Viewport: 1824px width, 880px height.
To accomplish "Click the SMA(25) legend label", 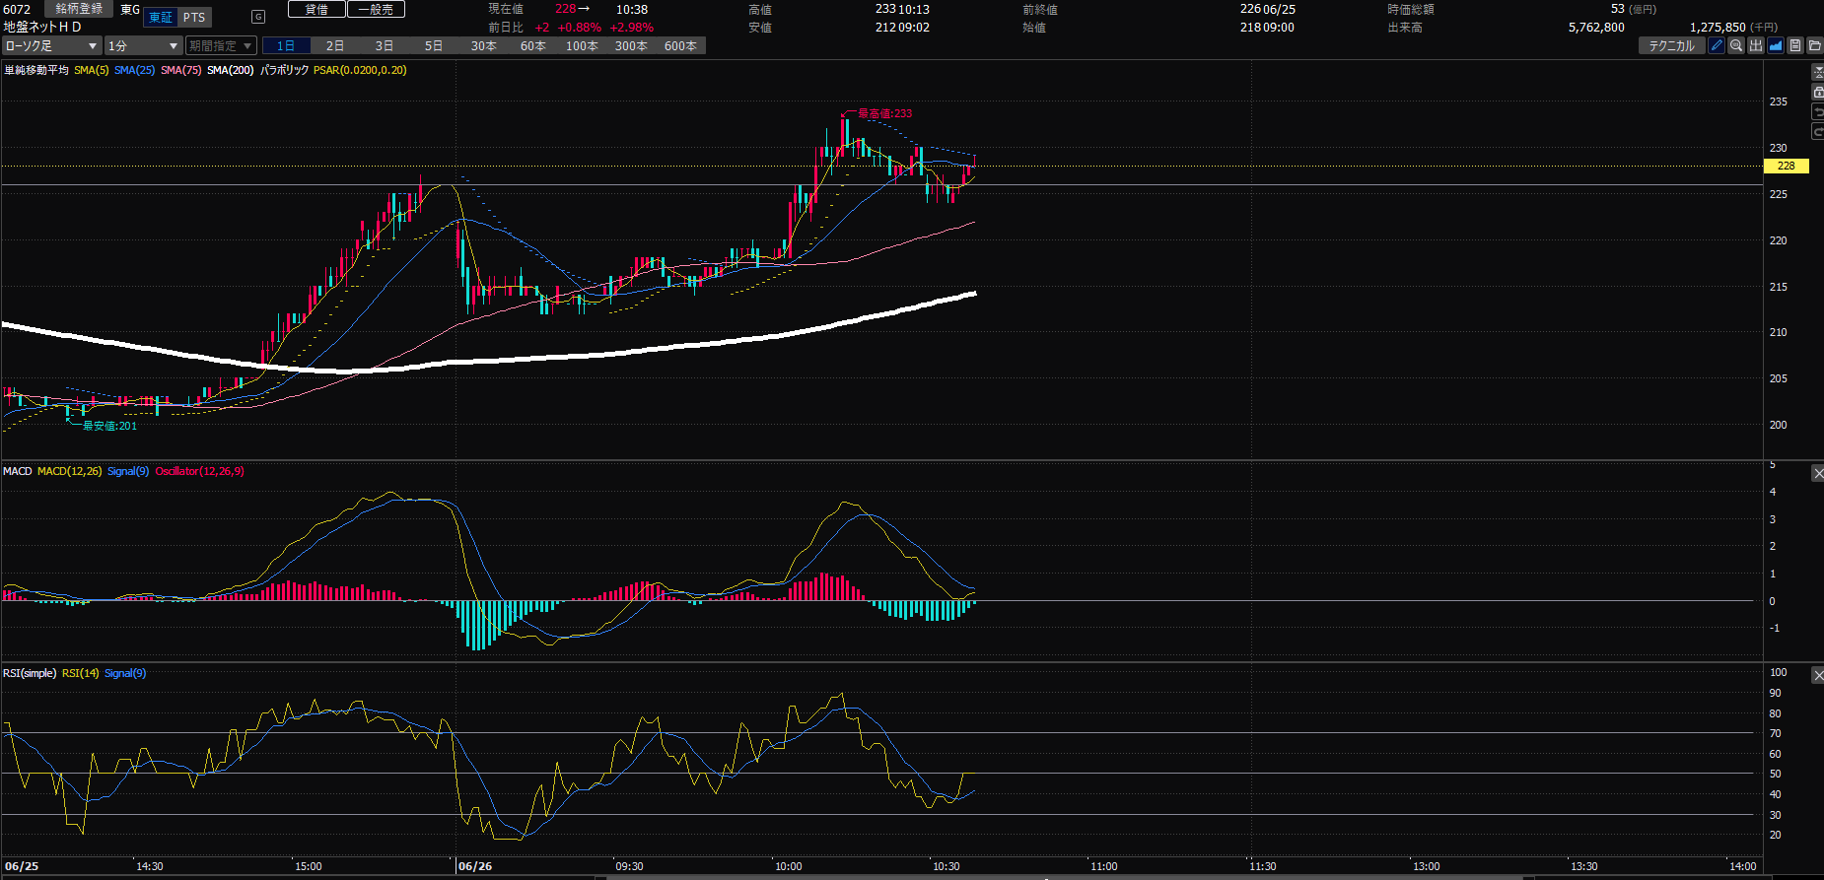I will [134, 70].
